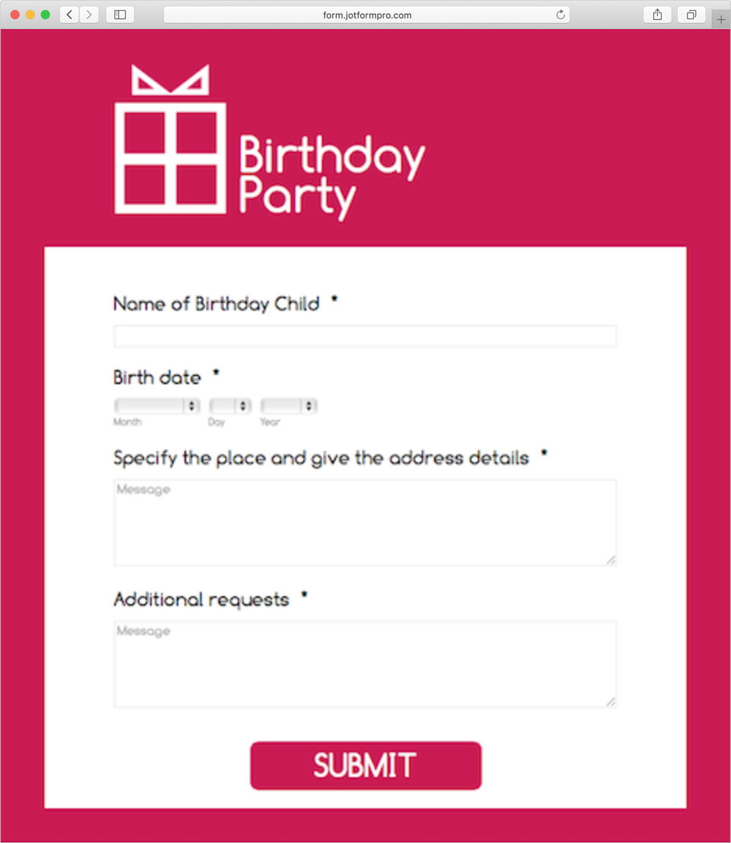Click the Name of Birthday Child field
Screen dimensions: 731x843
(x=365, y=336)
